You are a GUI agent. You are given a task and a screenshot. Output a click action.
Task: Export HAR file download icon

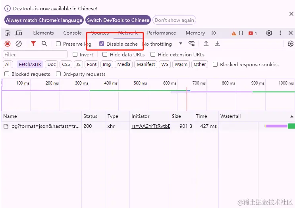pos(217,44)
